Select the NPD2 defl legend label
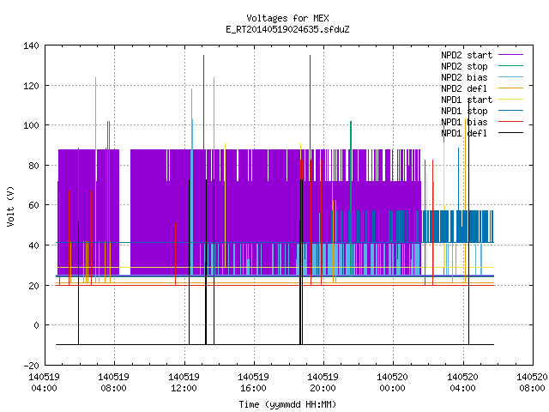The width and height of the screenshot is (549, 412). (x=464, y=88)
